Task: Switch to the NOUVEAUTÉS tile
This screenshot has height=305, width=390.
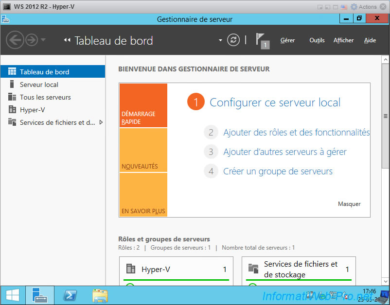Action: 143,150
